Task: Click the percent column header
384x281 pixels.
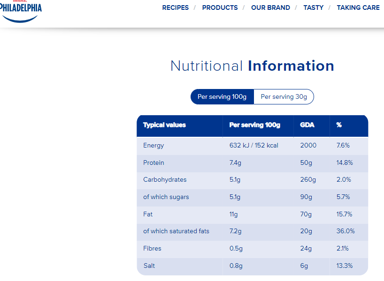Action: (339, 125)
